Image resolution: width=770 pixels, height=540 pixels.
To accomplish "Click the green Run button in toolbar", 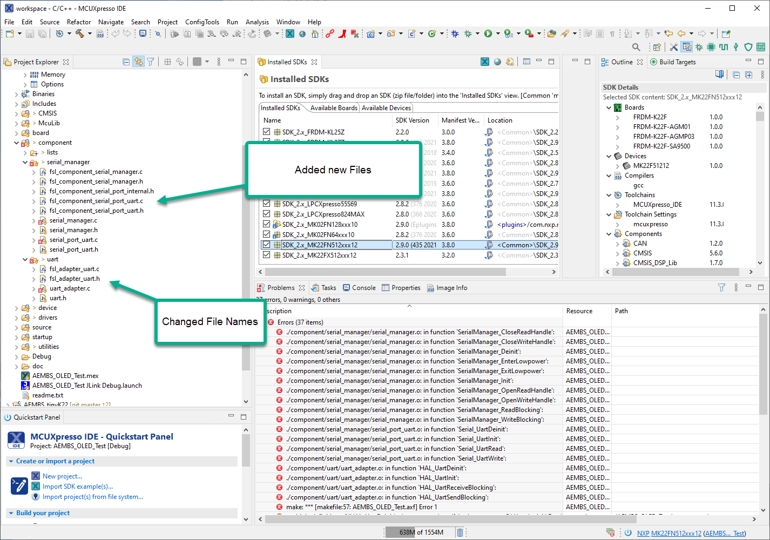I will (x=488, y=33).
